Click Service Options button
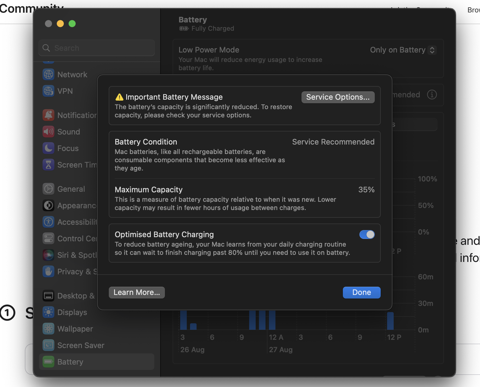480x387 pixels. pos(338,97)
